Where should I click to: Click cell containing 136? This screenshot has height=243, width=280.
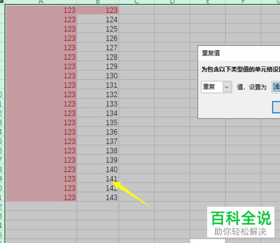tap(98, 131)
